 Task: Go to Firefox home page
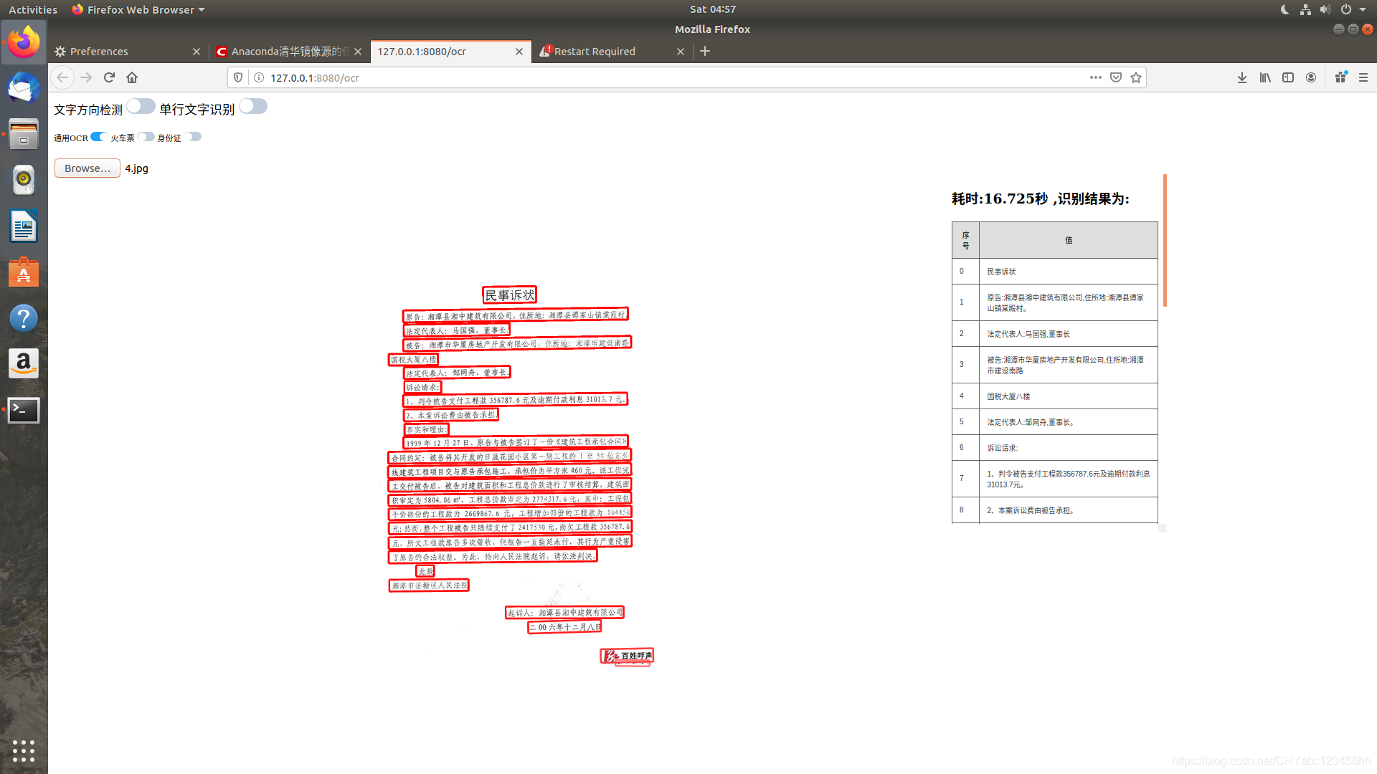pyautogui.click(x=132, y=77)
